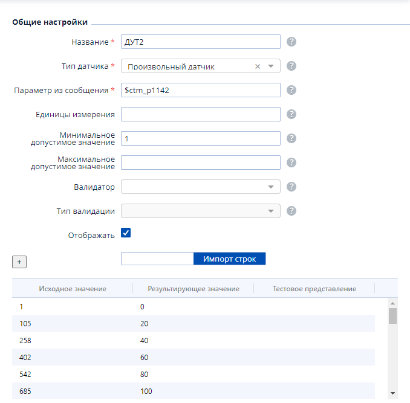The image size is (410, 403).
Task: Uncheck the Отображать checkbox
Action: coord(126,233)
